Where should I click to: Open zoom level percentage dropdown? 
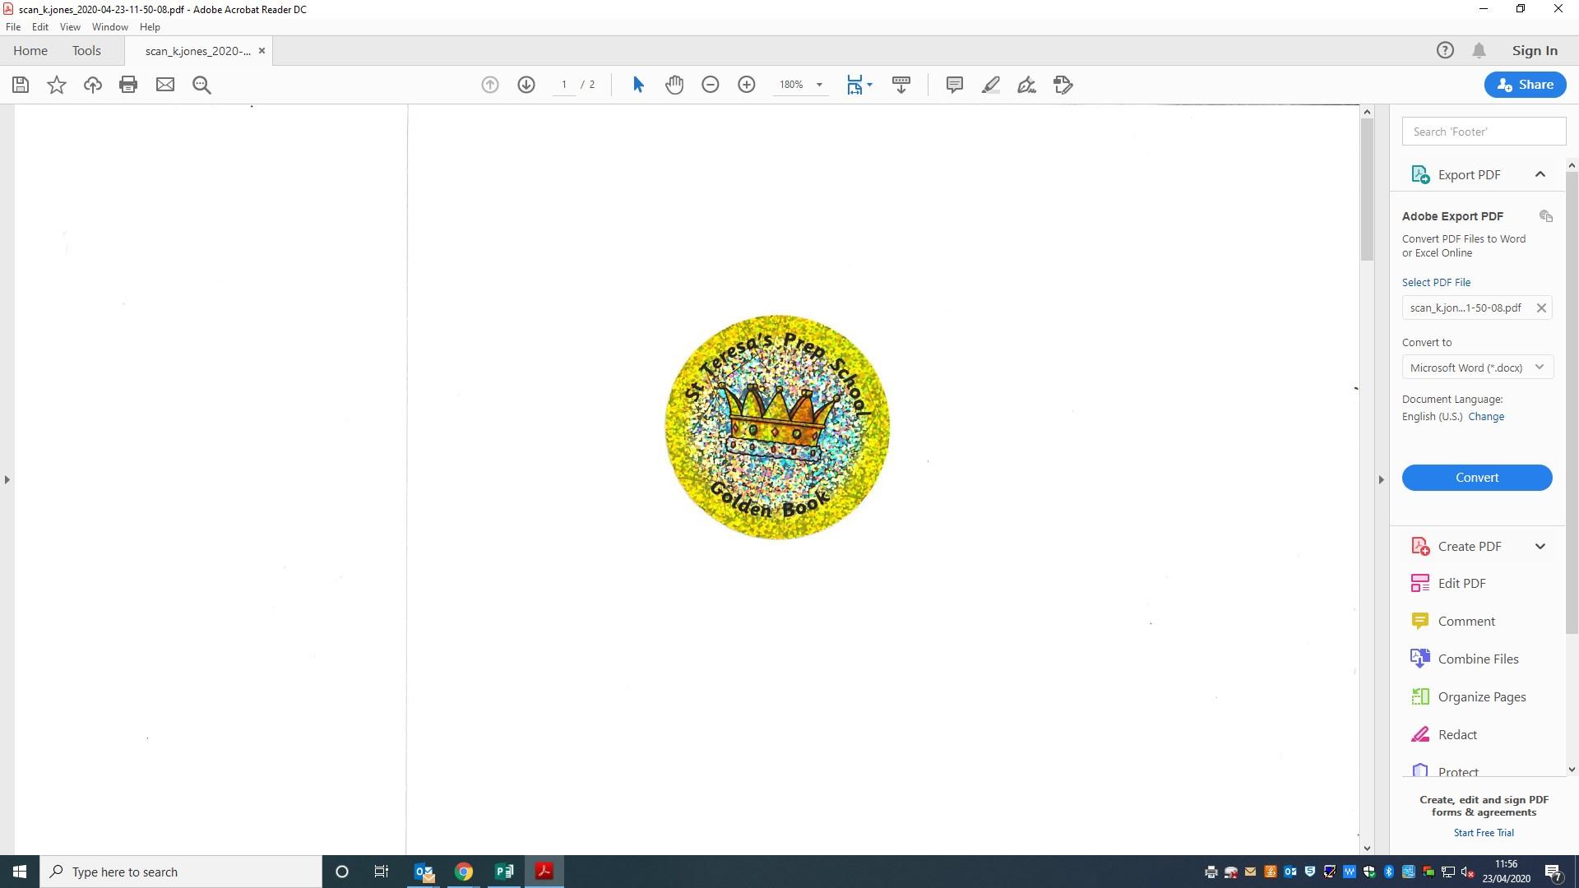(x=819, y=85)
